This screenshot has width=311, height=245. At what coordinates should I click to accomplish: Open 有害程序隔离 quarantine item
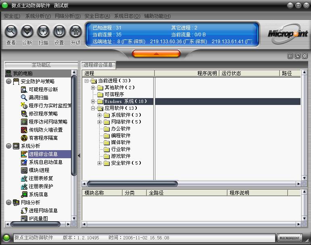pos(39,138)
